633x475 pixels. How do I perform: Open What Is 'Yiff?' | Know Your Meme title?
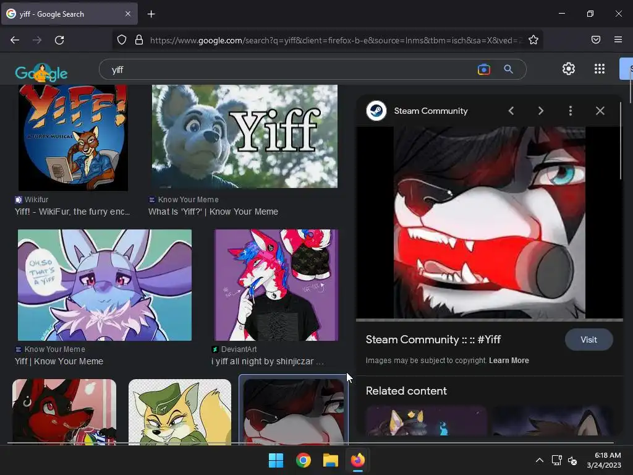pos(213,212)
